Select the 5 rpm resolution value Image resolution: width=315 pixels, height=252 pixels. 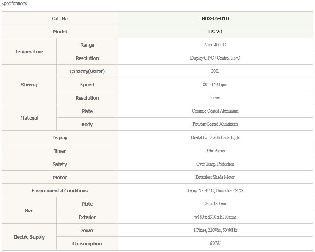click(215, 98)
